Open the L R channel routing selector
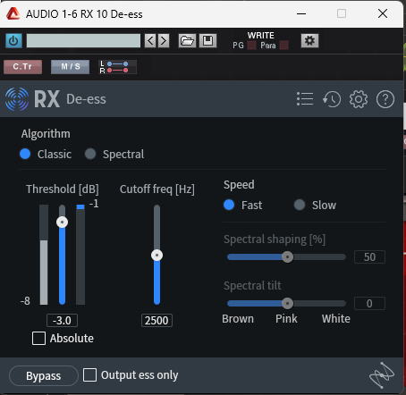406x395 pixels. click(118, 67)
